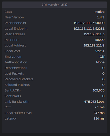Click the Sent NAKs label
Image resolution: width=110 pixels, height=136 pixels.
pos(13,96)
